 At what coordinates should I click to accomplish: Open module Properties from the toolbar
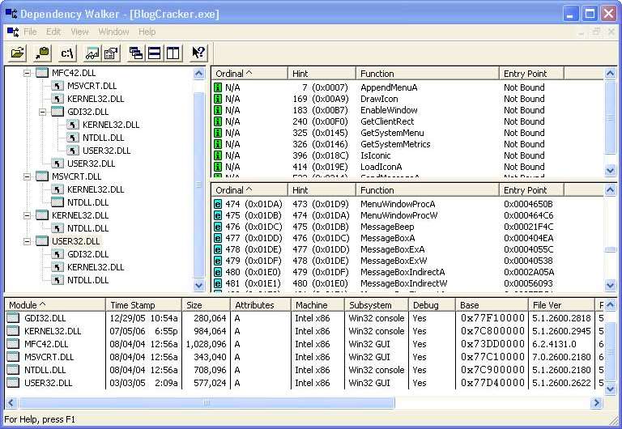point(112,53)
